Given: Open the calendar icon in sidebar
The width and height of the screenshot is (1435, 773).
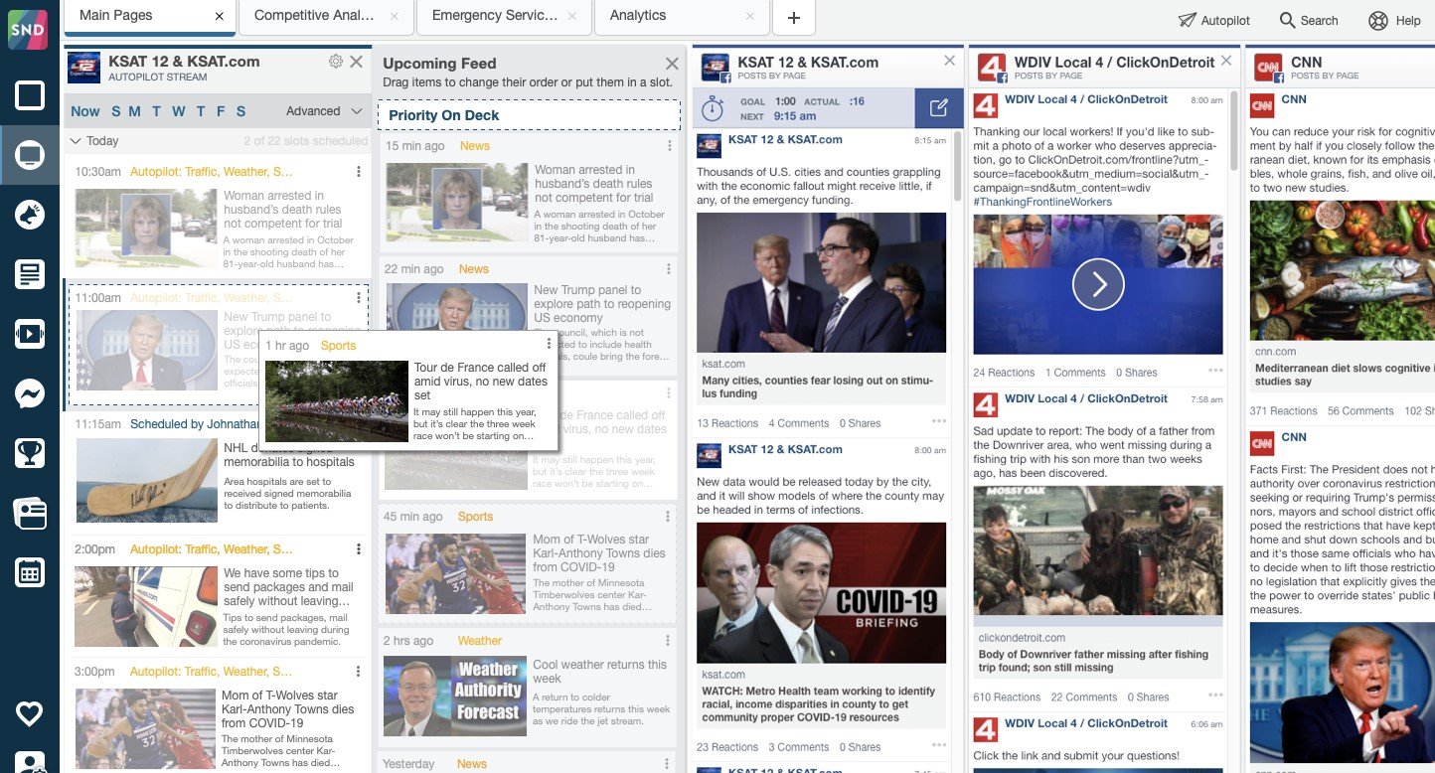Looking at the screenshot, I should (x=30, y=572).
